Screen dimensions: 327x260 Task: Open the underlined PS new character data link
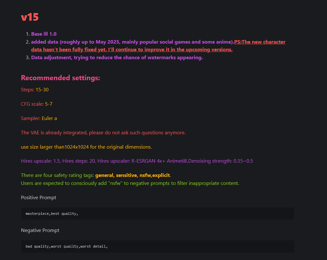pos(260,42)
